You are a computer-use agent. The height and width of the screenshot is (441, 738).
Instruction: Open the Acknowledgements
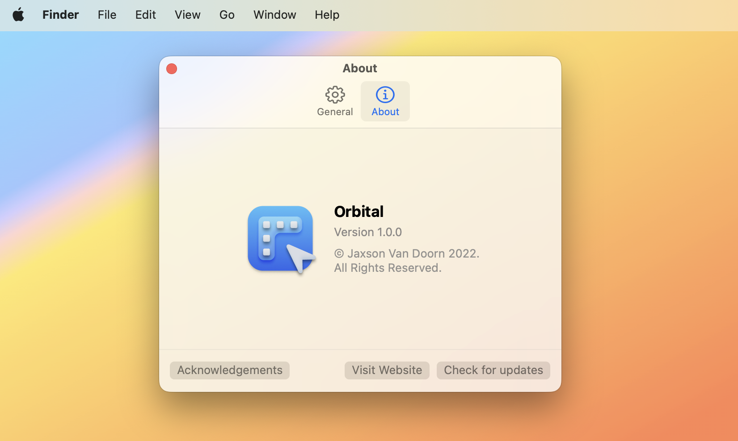coord(230,370)
